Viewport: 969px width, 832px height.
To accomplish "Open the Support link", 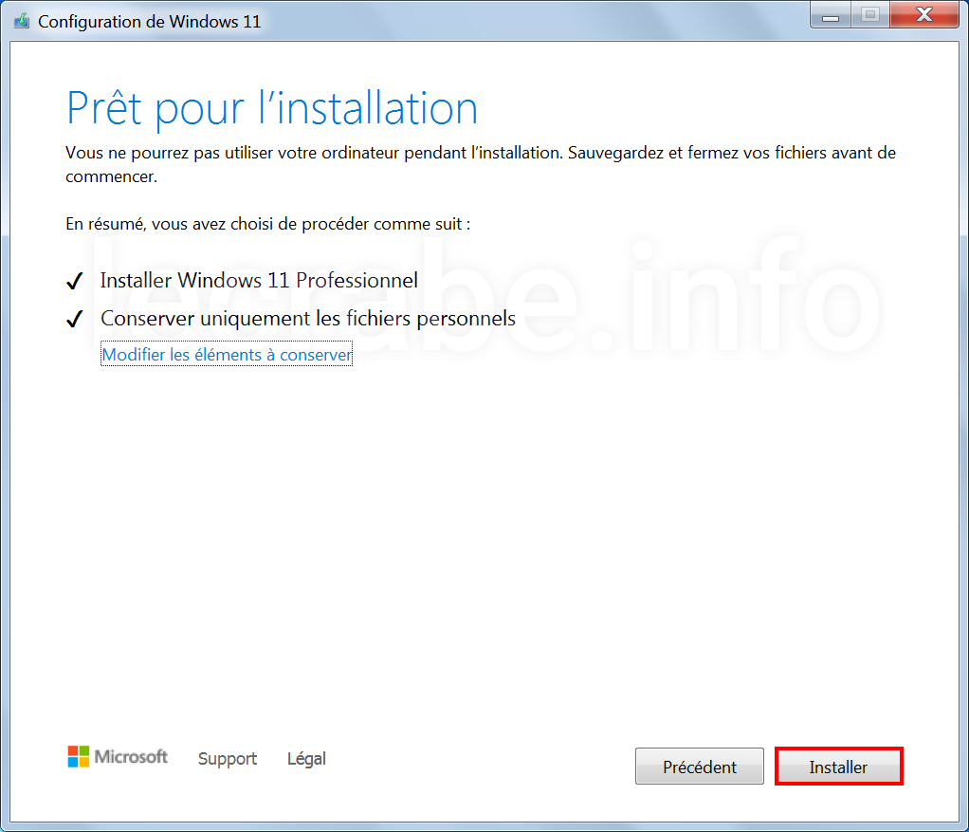I will [x=228, y=758].
